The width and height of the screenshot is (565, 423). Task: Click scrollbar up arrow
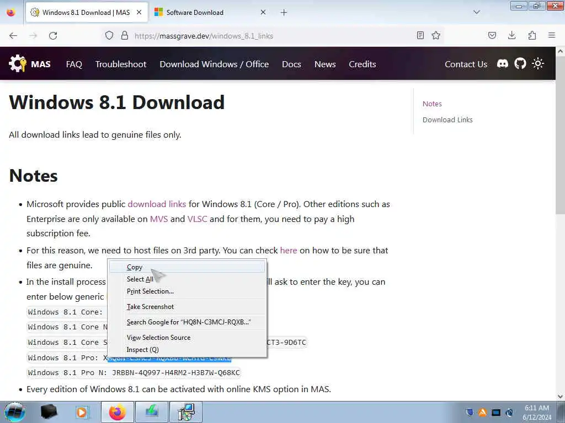(560, 51)
